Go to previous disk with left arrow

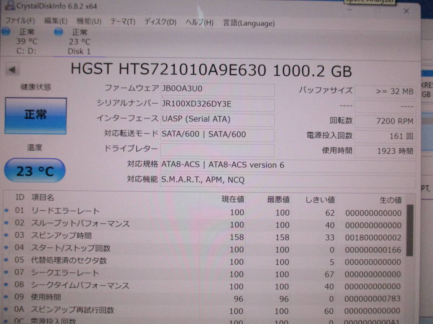tap(13, 69)
